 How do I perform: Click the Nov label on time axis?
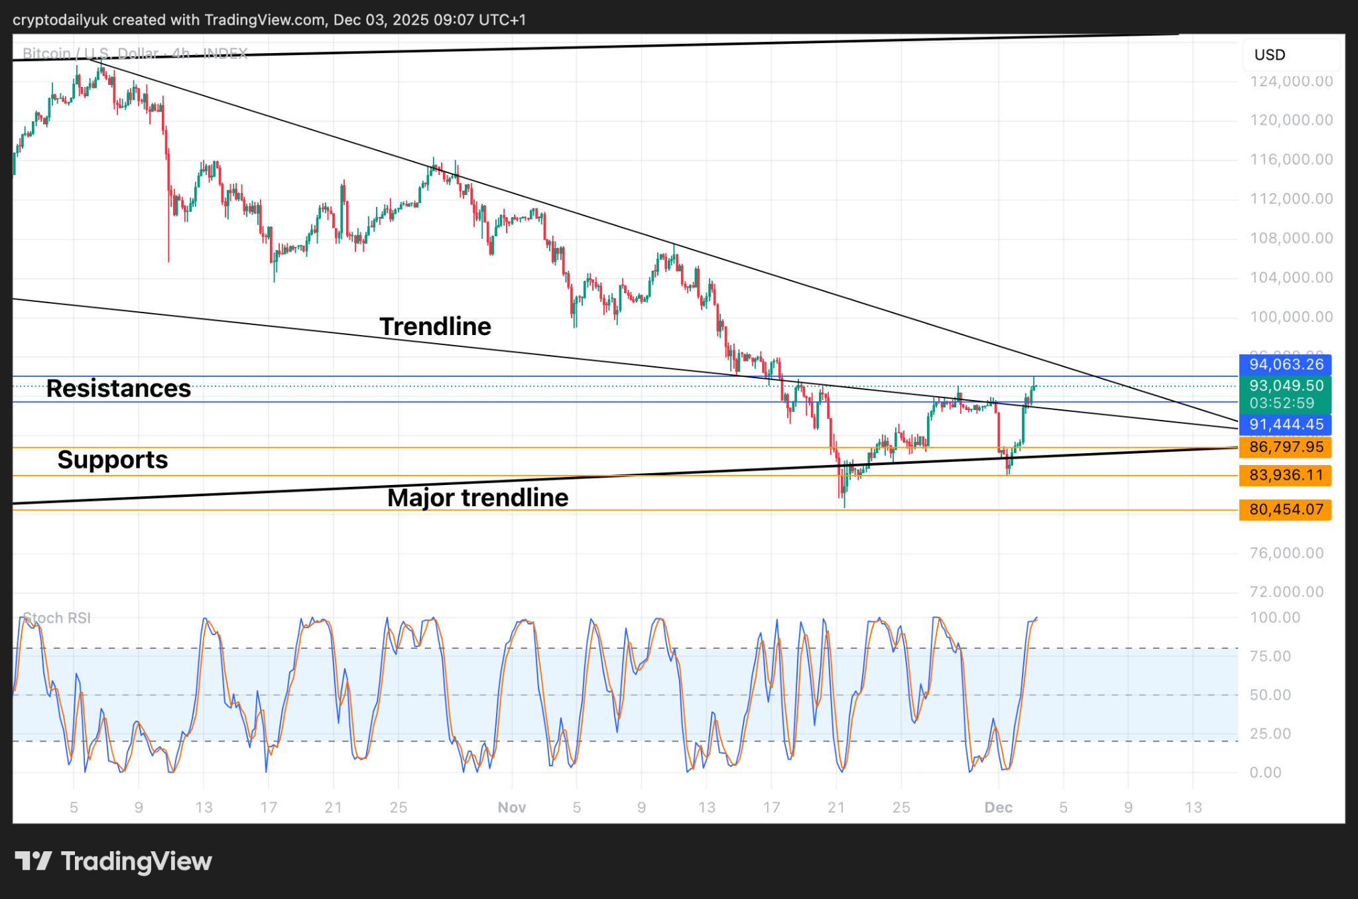pos(511,807)
